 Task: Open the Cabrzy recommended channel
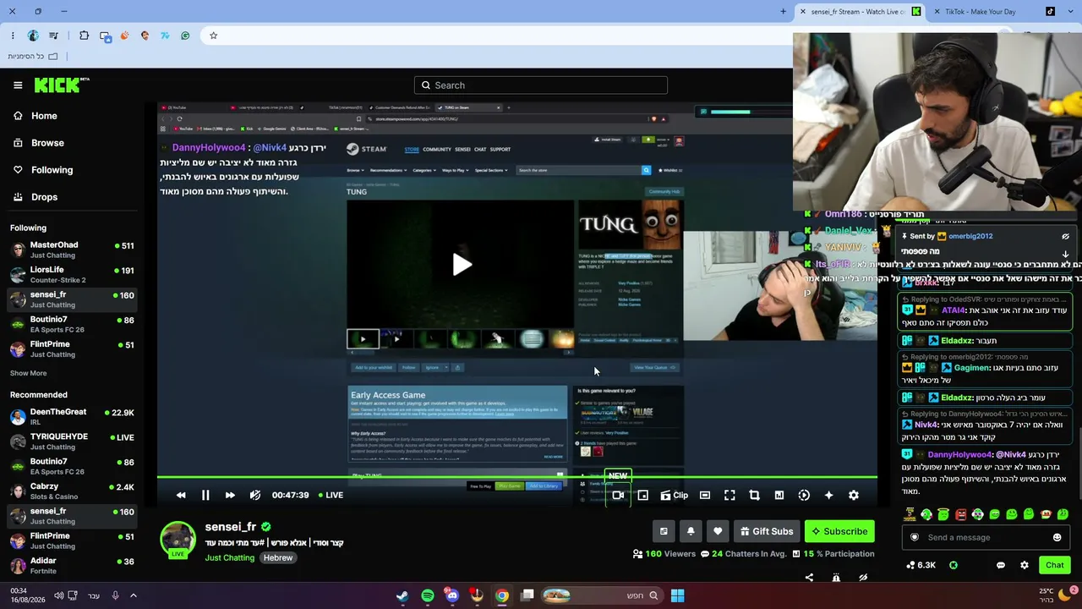coord(72,491)
